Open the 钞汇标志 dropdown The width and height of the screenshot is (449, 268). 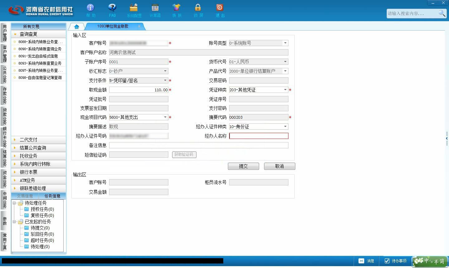[x=165, y=71]
